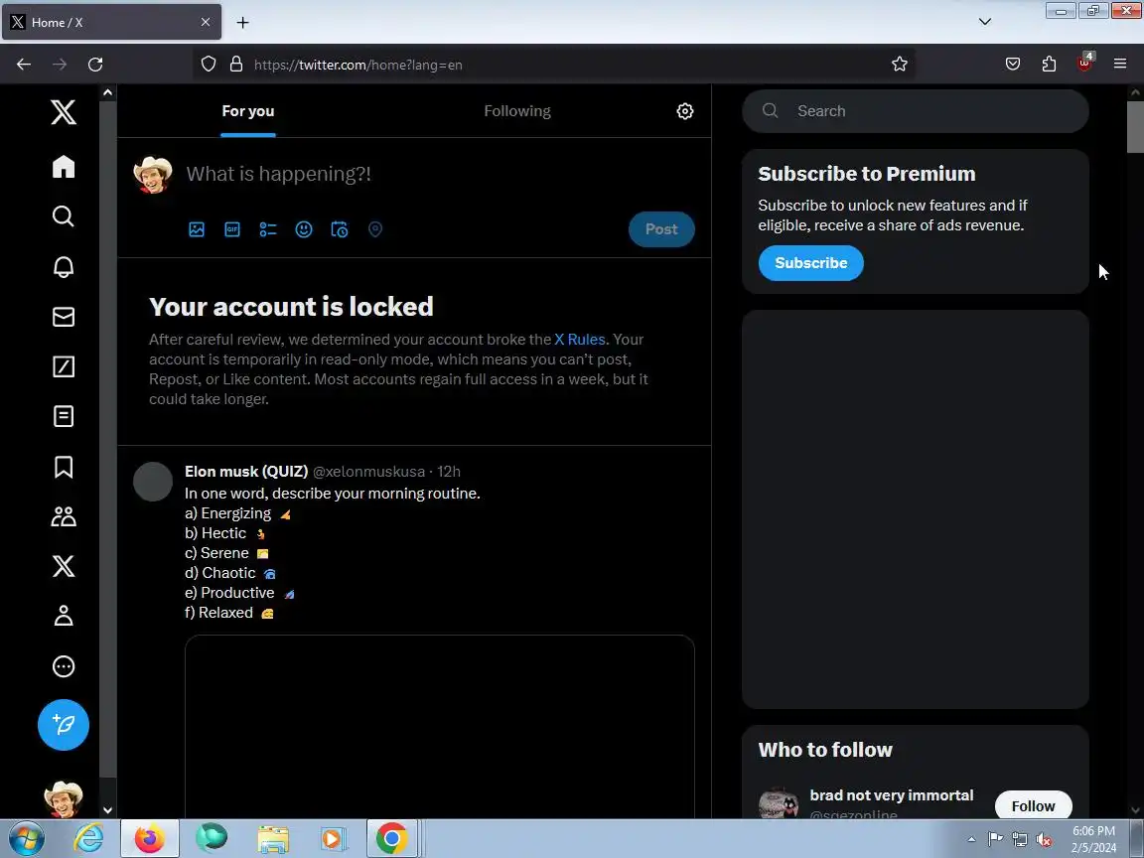Open Messages envelope icon

64,317
